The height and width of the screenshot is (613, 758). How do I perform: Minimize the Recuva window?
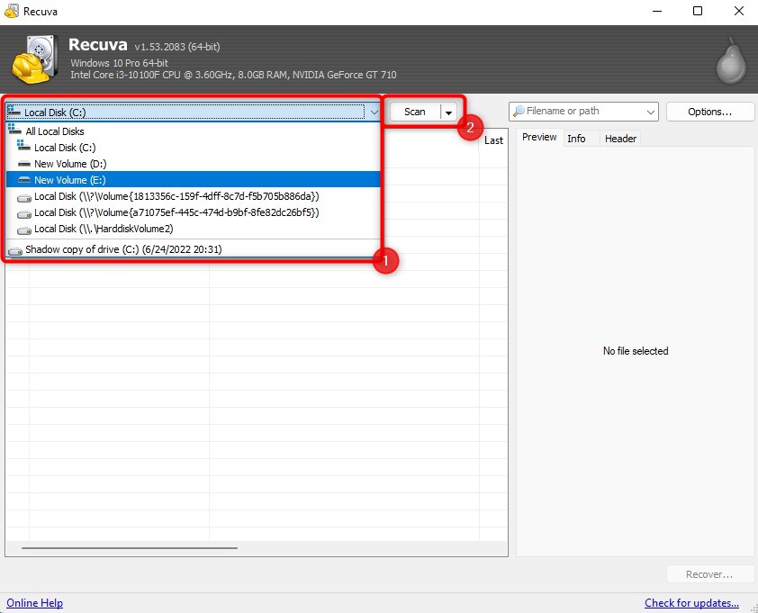657,11
